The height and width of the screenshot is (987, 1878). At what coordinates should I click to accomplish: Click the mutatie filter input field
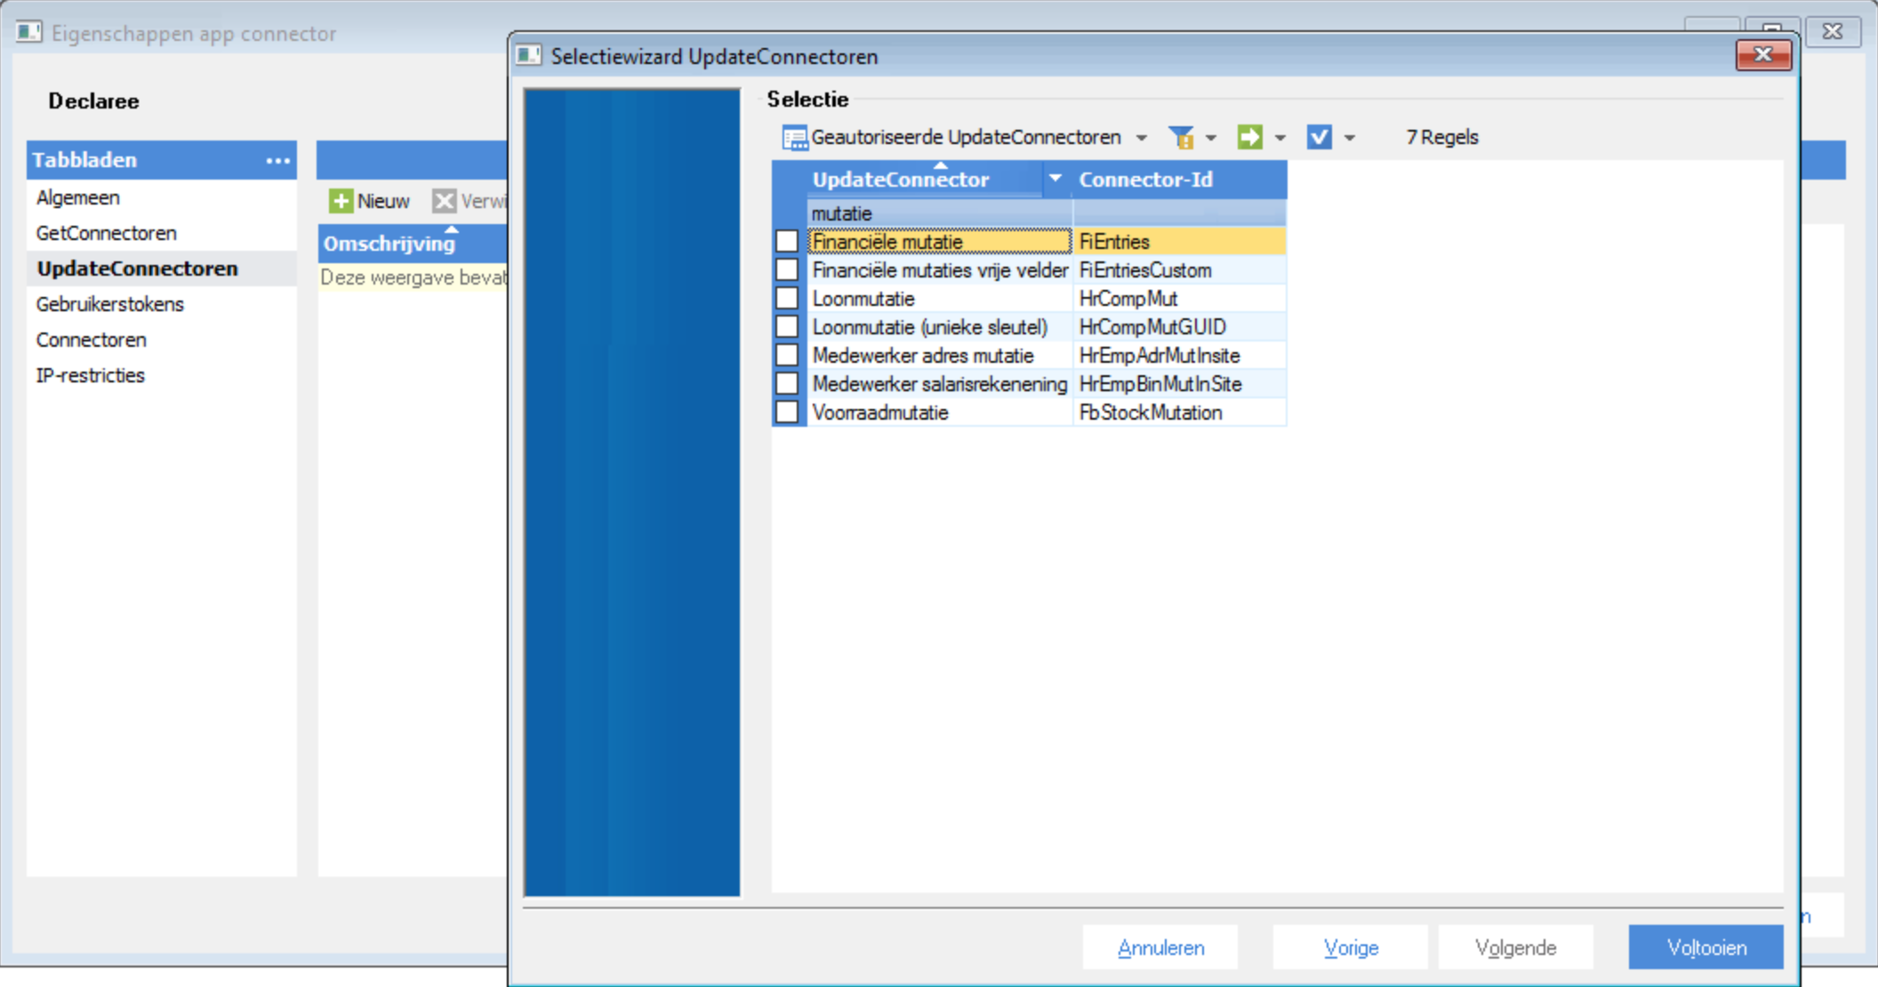tap(938, 213)
